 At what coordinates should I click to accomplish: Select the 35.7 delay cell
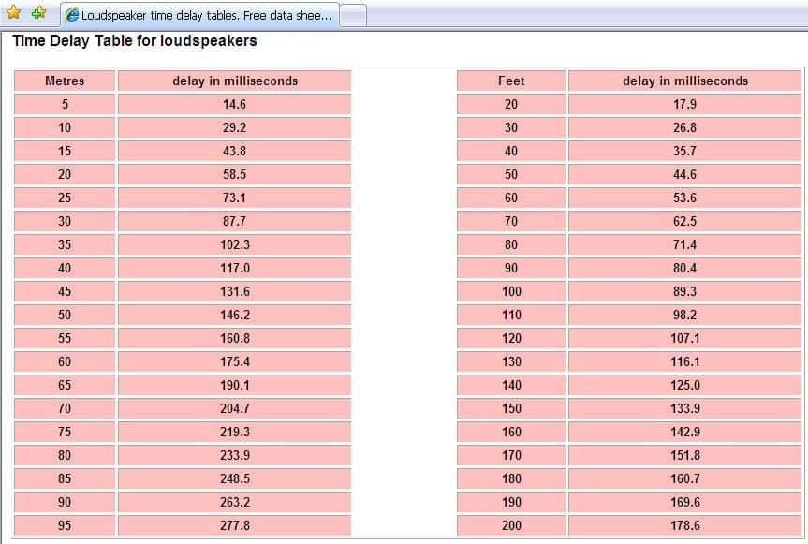coord(684,151)
